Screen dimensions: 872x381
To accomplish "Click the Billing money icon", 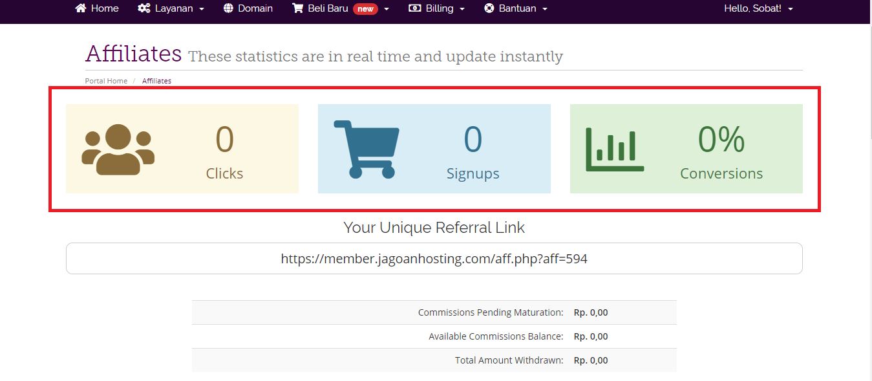I will (415, 8).
